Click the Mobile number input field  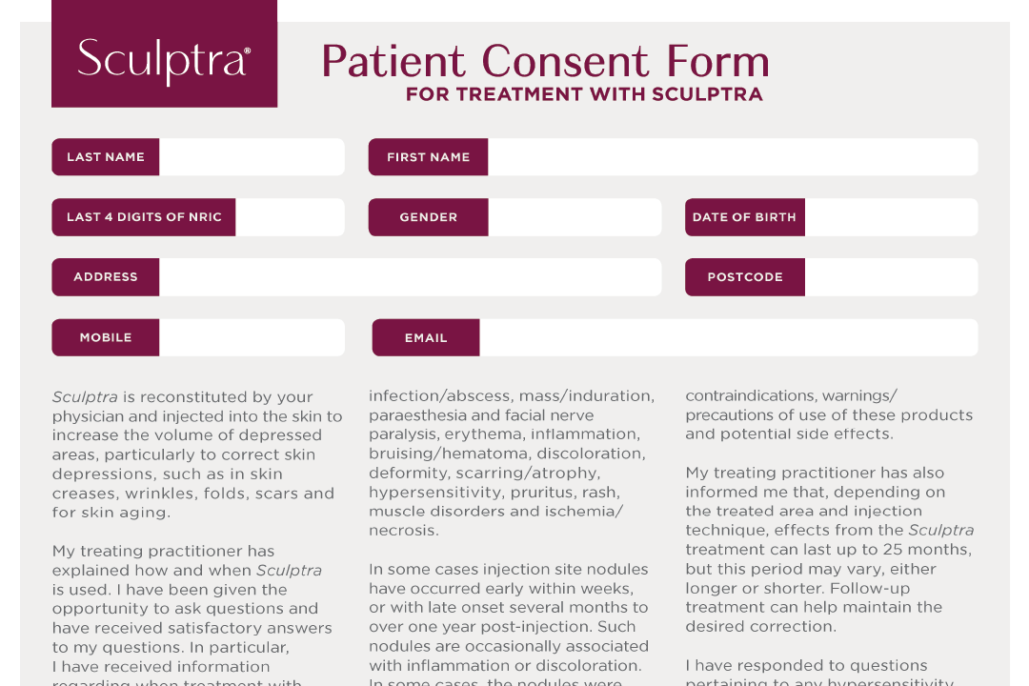[251, 337]
